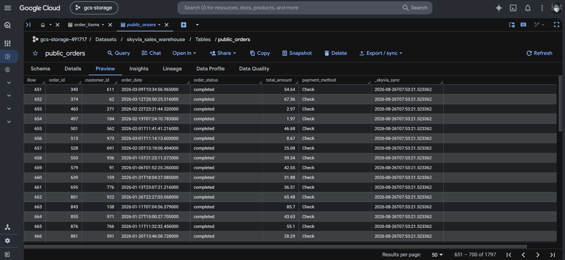Open the Datasets breadcrumb link
The height and width of the screenshot is (260, 565).
[106, 39]
